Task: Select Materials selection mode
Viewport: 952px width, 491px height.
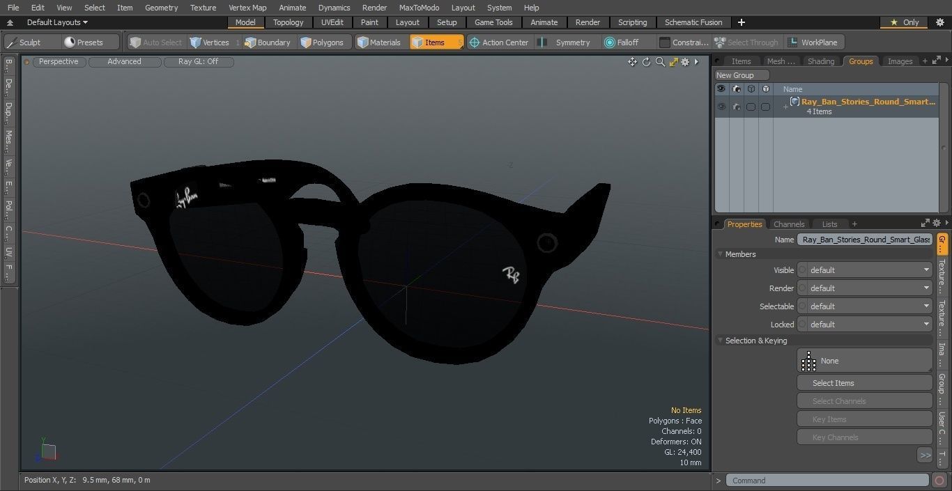Action: 379,42
